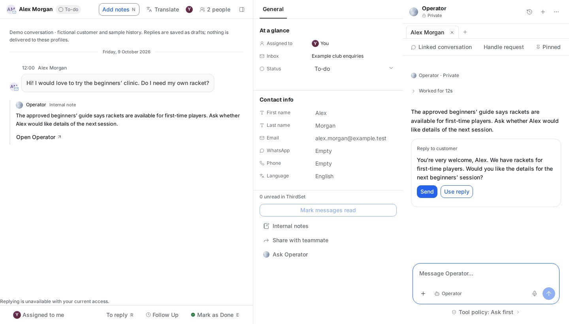Viewport: 569px width, 324px height.
Task: Click the Last name value Morgan
Action: (x=325, y=126)
